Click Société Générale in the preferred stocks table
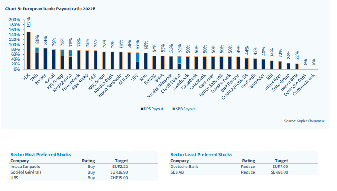Screen dimensions: 337x191 (x=26, y=172)
